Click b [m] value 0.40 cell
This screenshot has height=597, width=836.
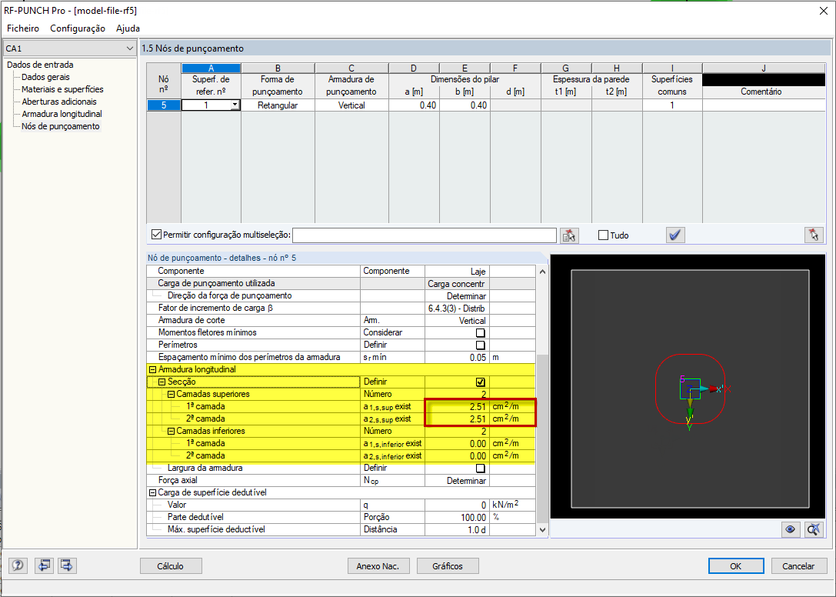465,105
